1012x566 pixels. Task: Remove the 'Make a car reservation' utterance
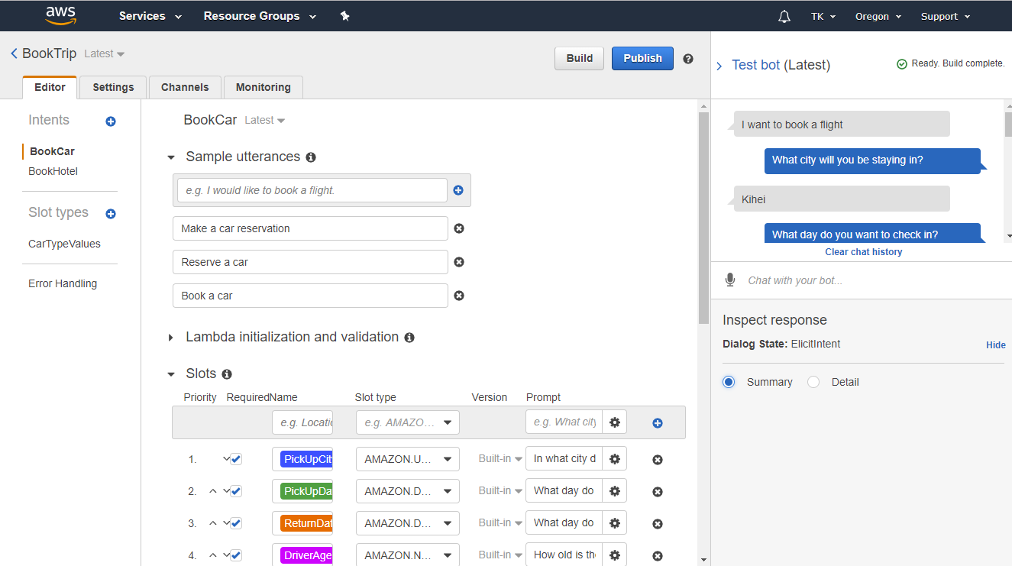(459, 228)
